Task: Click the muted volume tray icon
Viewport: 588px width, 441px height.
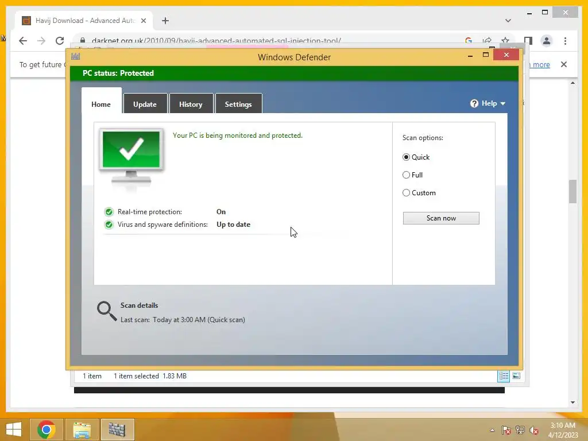Action: click(534, 430)
